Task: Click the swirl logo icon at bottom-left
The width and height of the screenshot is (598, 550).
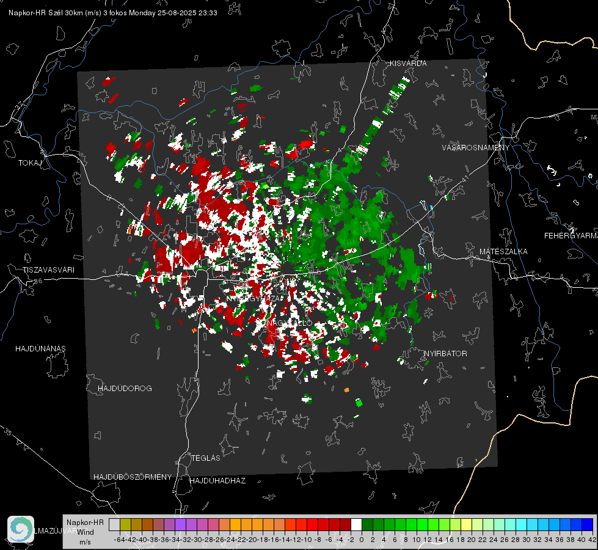Action: tap(21, 529)
